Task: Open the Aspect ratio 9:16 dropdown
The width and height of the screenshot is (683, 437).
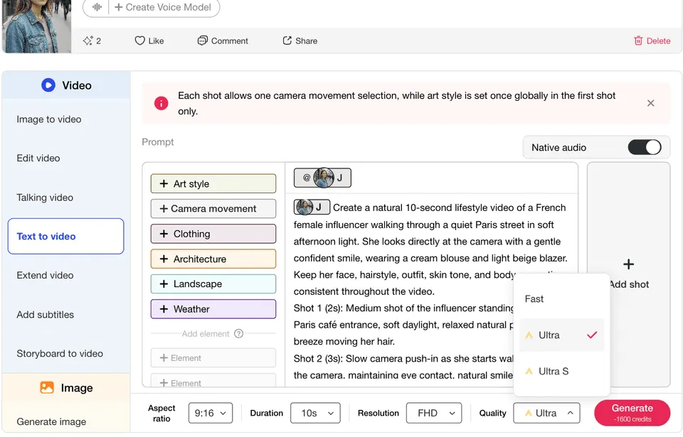Action: (211, 413)
